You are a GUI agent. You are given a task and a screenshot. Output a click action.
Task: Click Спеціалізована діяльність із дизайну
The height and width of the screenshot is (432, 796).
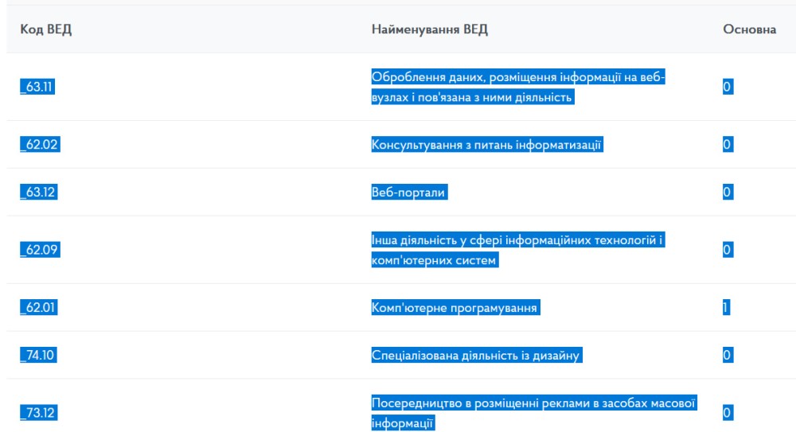476,355
